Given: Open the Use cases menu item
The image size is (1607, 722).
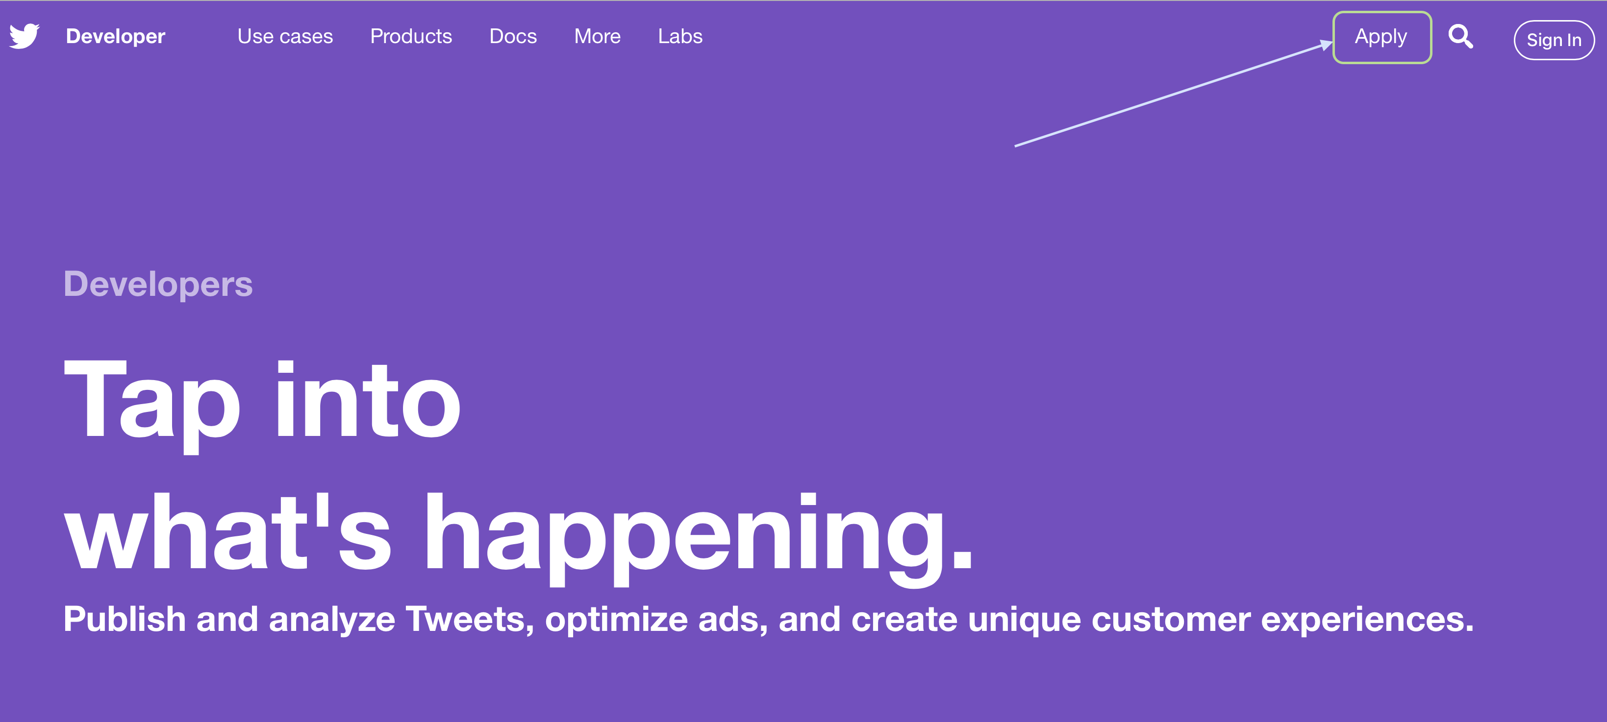Looking at the screenshot, I should (x=284, y=37).
